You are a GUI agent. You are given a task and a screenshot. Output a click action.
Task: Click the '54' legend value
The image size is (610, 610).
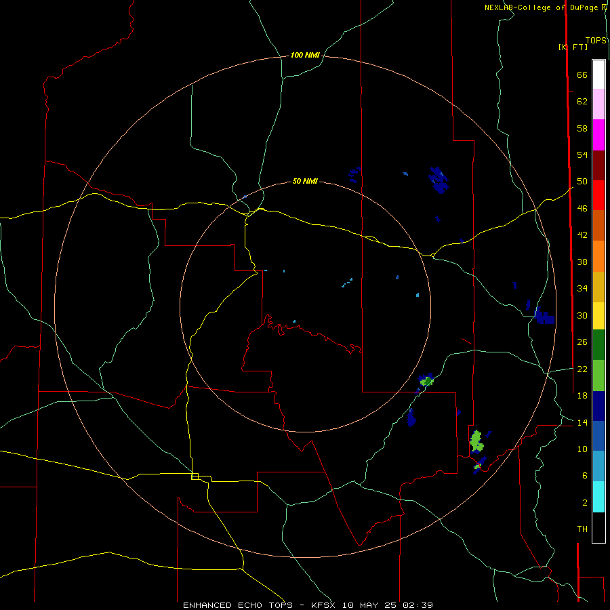[582, 155]
